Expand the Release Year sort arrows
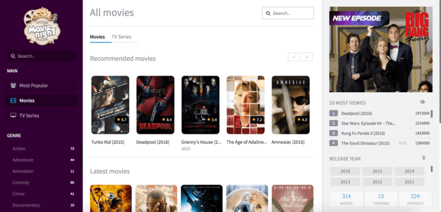 (424, 158)
